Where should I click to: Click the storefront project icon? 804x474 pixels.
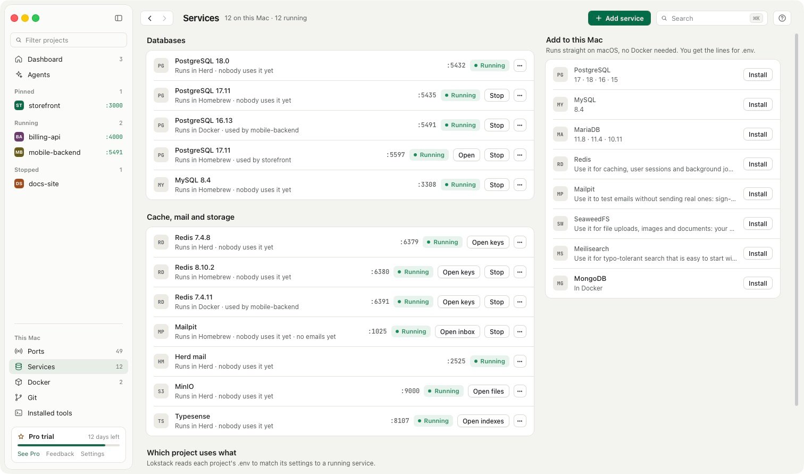[19, 105]
